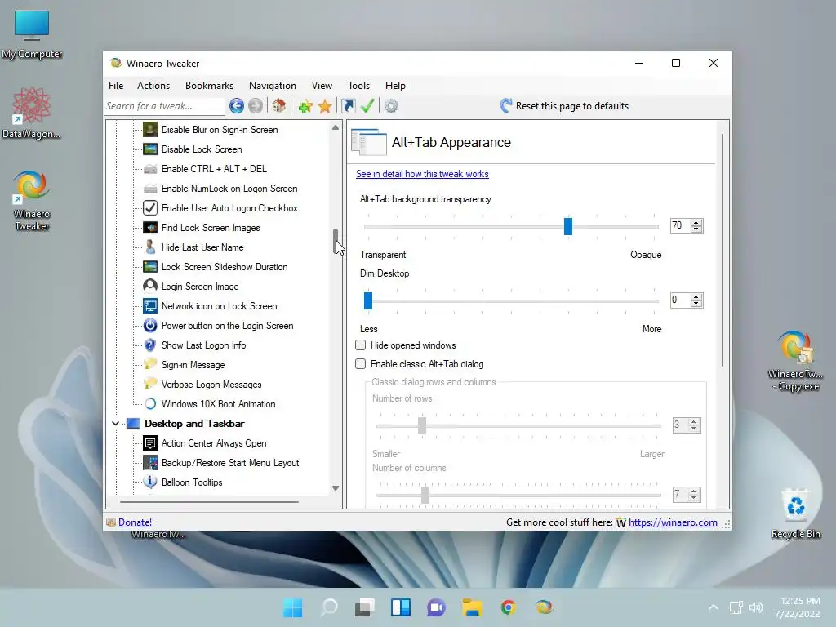Click the Donate! link
Viewport: 836px width, 627px height.
click(x=135, y=522)
